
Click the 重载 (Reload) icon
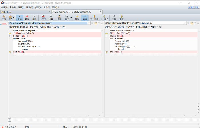121,18
